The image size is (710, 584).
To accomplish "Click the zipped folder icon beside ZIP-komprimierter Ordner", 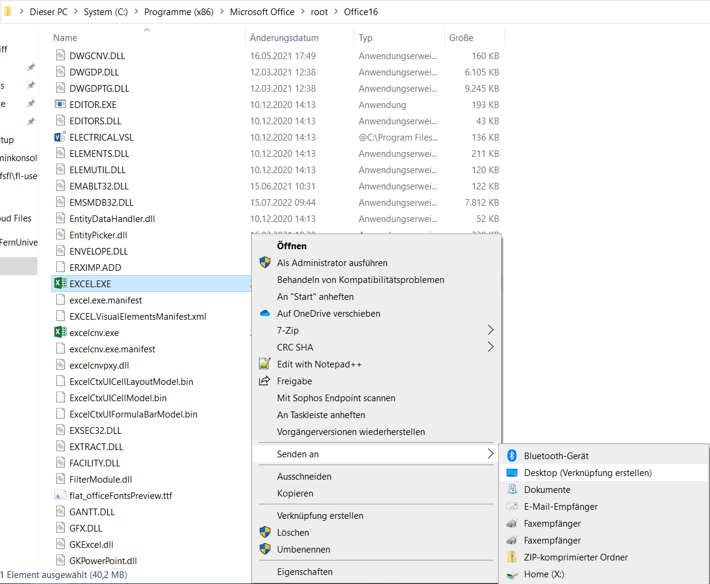I will click(x=513, y=557).
